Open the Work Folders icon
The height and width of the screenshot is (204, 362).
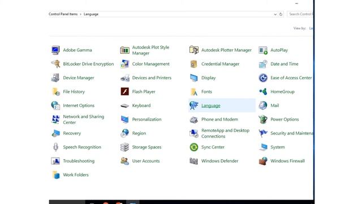tap(55, 175)
